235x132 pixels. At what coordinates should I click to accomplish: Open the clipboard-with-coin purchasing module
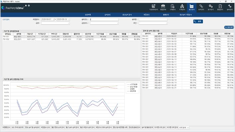coord(173,8)
